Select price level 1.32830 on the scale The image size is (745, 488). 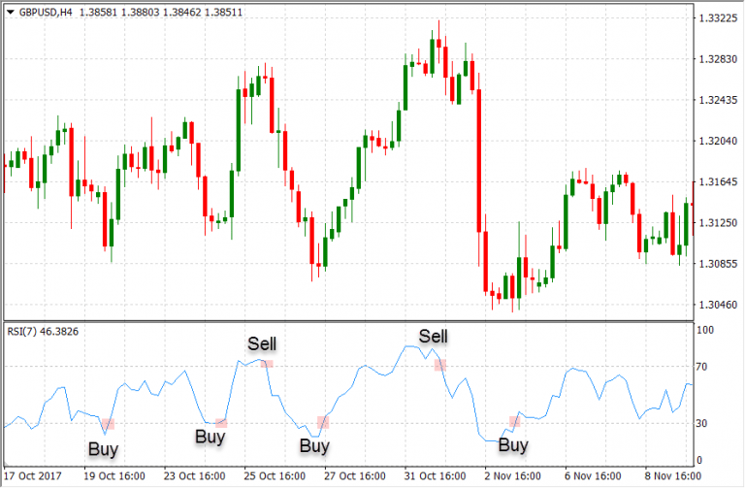click(718, 59)
